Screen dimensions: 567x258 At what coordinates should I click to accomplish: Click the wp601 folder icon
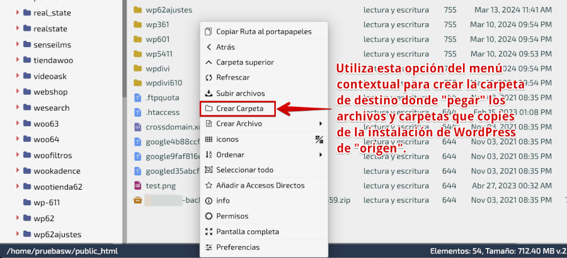pos(137,39)
